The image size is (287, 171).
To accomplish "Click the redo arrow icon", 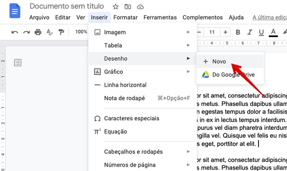I will click(26, 32).
